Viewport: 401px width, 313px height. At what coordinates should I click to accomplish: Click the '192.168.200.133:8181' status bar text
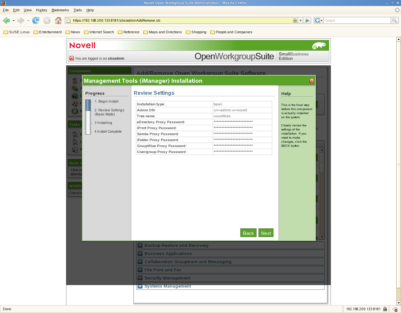(363, 309)
